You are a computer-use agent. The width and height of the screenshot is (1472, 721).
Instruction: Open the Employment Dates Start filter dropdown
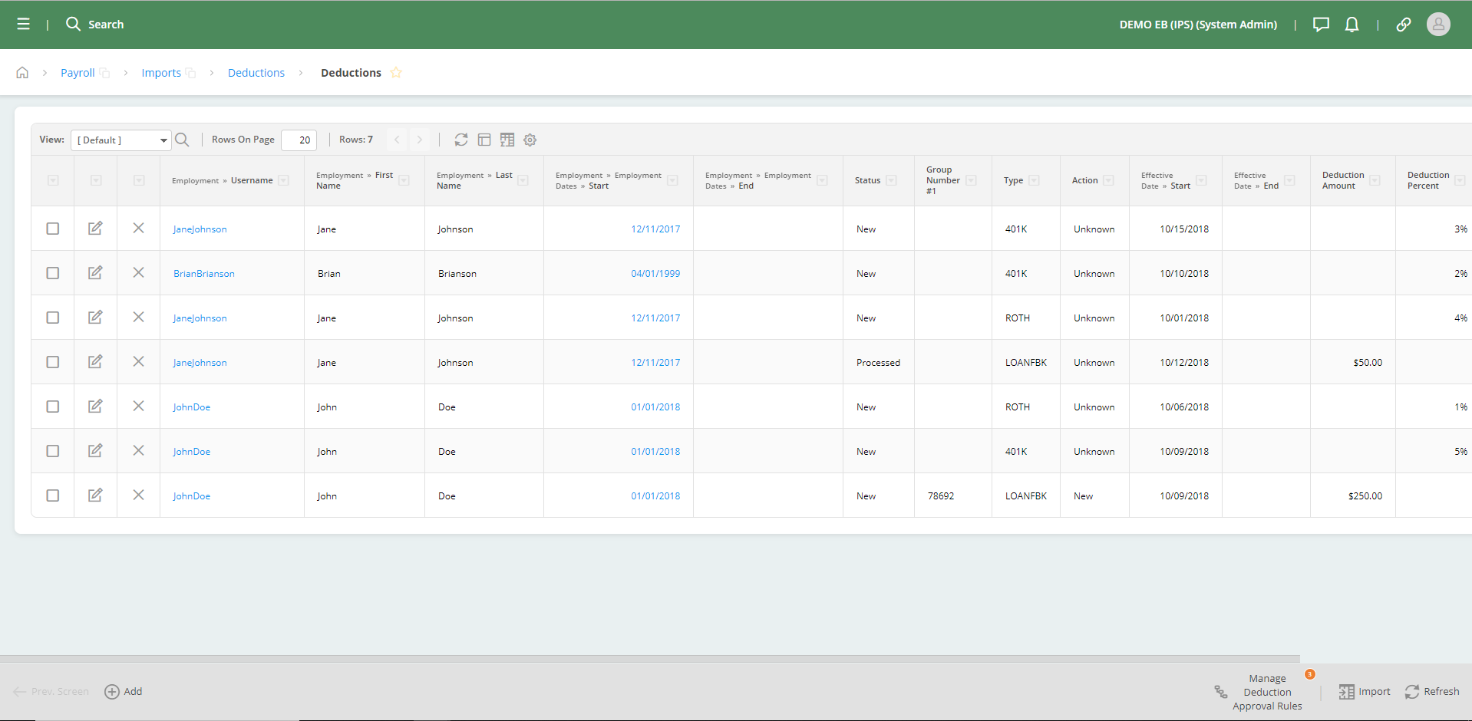[x=672, y=180]
